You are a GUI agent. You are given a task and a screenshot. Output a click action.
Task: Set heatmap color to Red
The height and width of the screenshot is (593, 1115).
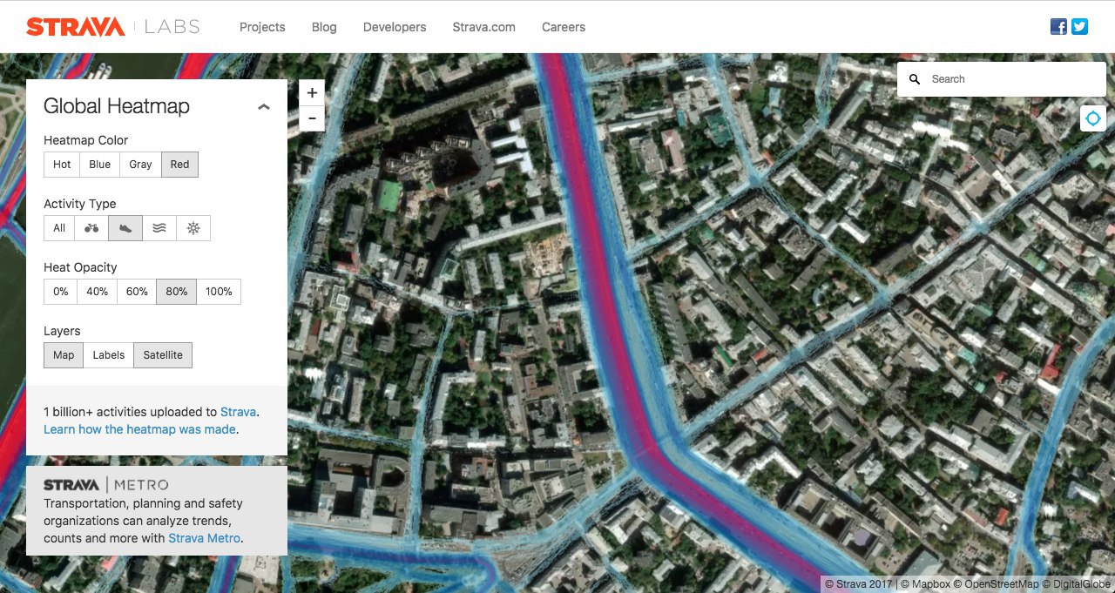179,165
